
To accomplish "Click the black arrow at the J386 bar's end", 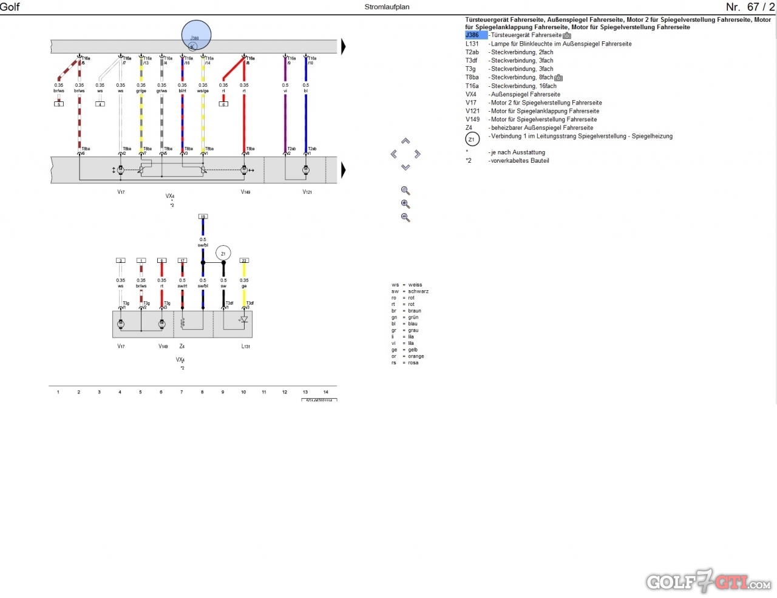I will (344, 47).
